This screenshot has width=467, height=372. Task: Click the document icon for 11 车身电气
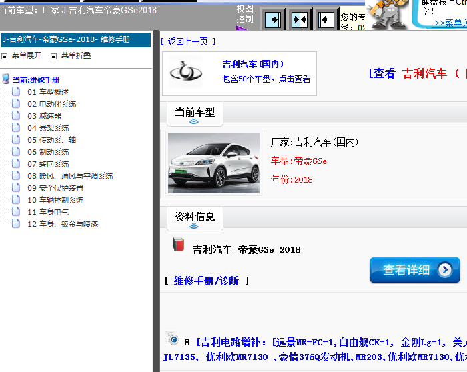(16, 211)
